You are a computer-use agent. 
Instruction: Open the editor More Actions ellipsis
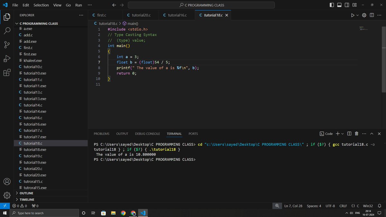point(379,15)
